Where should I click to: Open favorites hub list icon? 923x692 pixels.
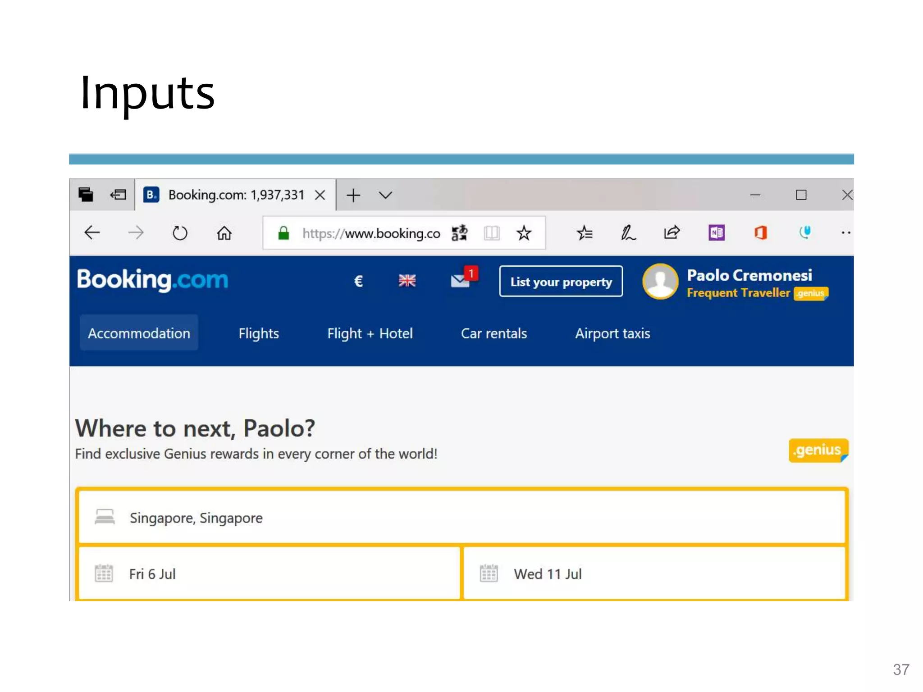585,233
